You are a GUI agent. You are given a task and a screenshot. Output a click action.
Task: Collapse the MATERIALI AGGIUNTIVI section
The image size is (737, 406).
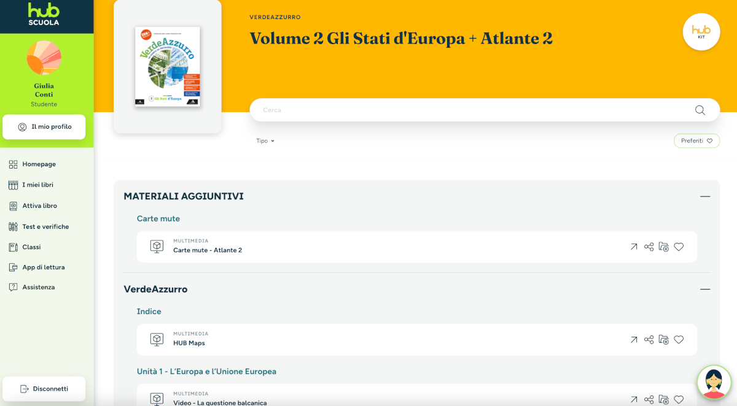705,196
